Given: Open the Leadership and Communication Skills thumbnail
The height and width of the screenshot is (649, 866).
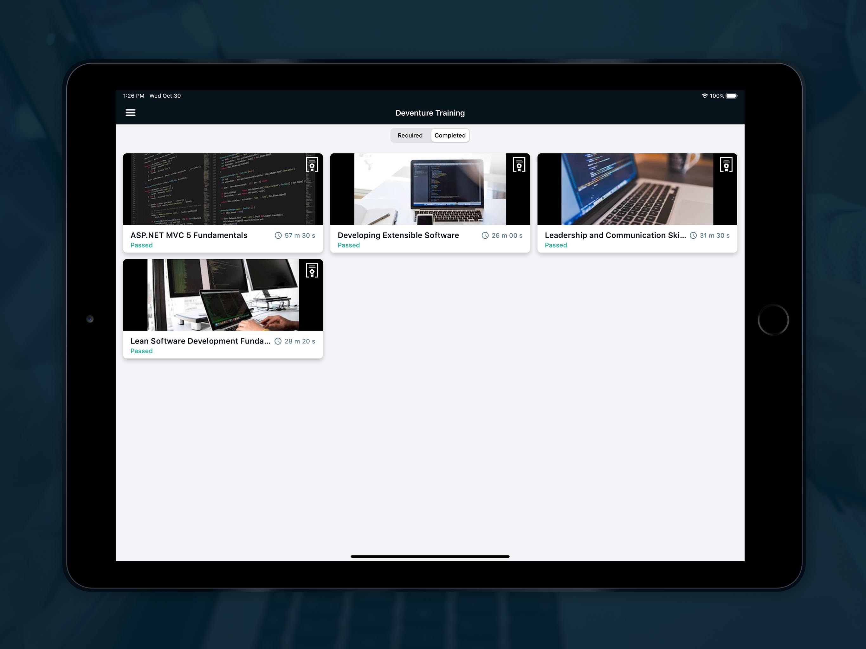Looking at the screenshot, I should tap(637, 189).
